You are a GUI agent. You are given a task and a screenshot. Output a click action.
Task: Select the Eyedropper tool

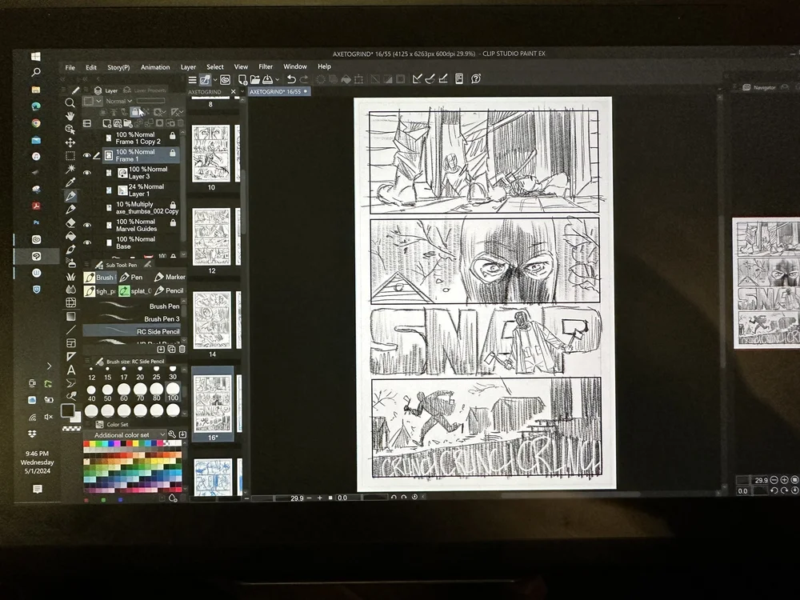coord(70,182)
